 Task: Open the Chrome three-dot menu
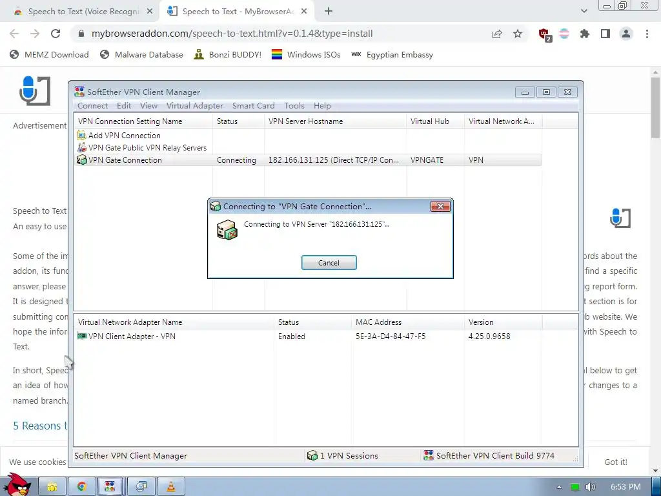(x=647, y=34)
